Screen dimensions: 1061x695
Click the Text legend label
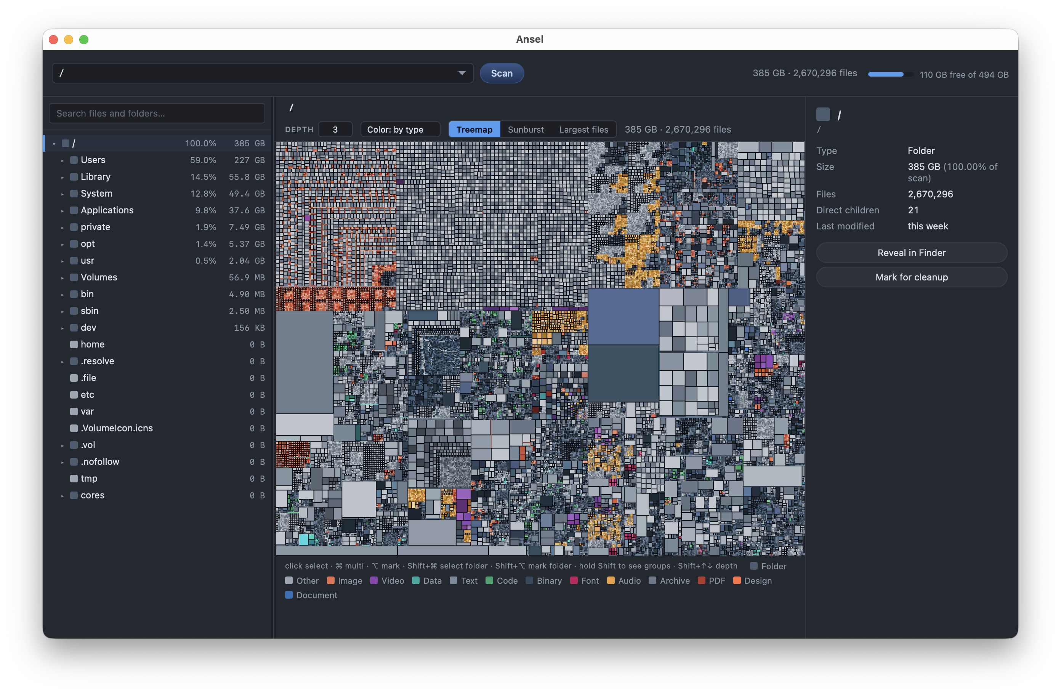click(469, 581)
